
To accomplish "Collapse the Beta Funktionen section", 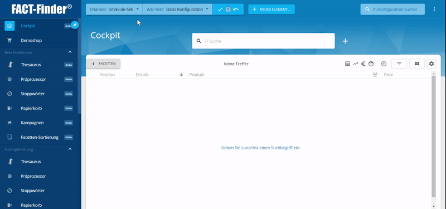I will coord(70,52).
